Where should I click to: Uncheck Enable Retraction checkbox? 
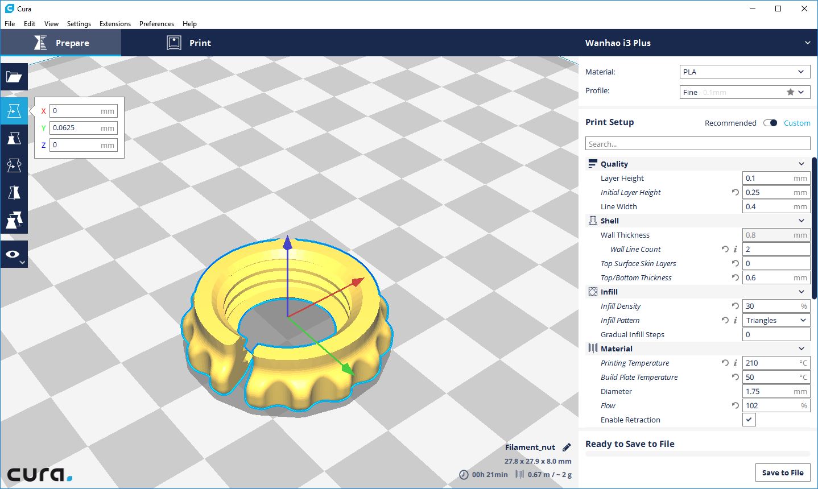tap(749, 420)
